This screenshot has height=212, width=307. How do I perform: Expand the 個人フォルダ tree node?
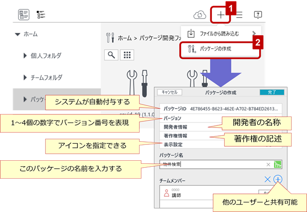tap(25, 56)
